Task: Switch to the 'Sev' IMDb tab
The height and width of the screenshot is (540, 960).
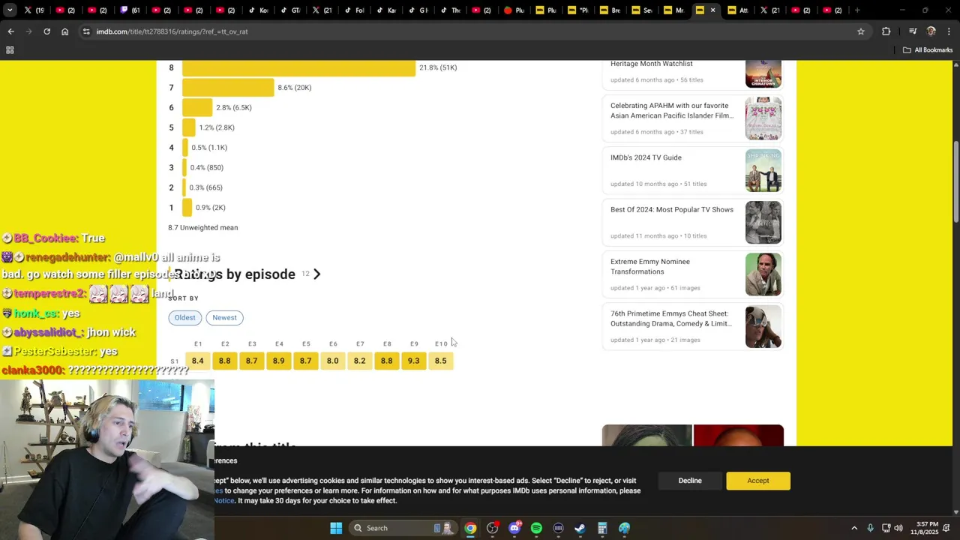Action: click(x=641, y=10)
